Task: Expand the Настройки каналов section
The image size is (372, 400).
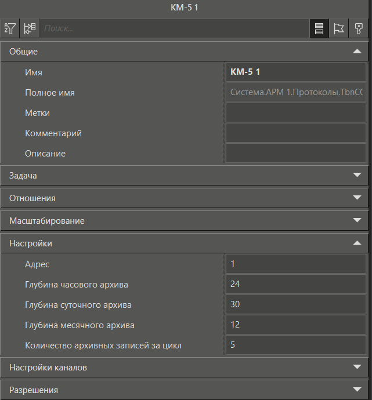Action: point(357,367)
